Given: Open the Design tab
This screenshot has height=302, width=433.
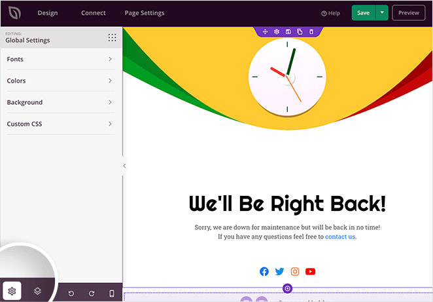Looking at the screenshot, I should [48, 13].
